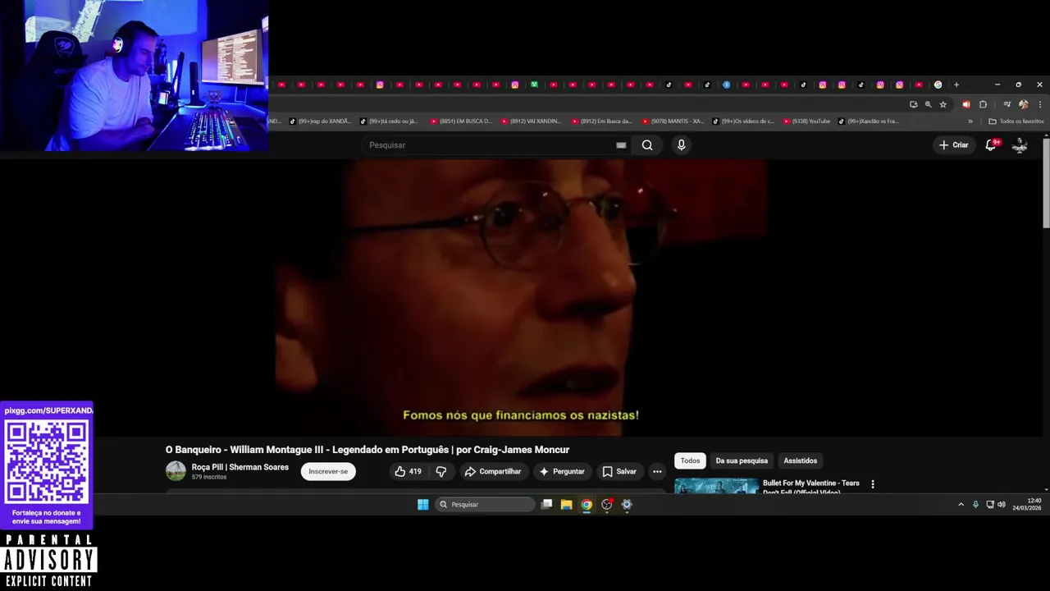Open Chrome media controls icon
This screenshot has width=1050, height=591.
point(1007,104)
